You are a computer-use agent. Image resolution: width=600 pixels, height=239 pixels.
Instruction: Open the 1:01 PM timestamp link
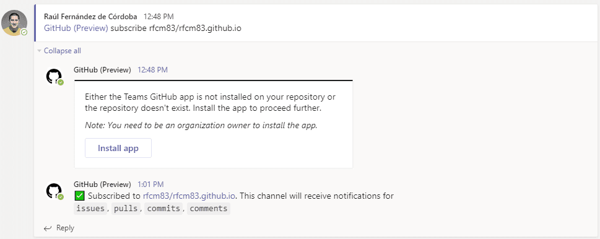(150, 184)
